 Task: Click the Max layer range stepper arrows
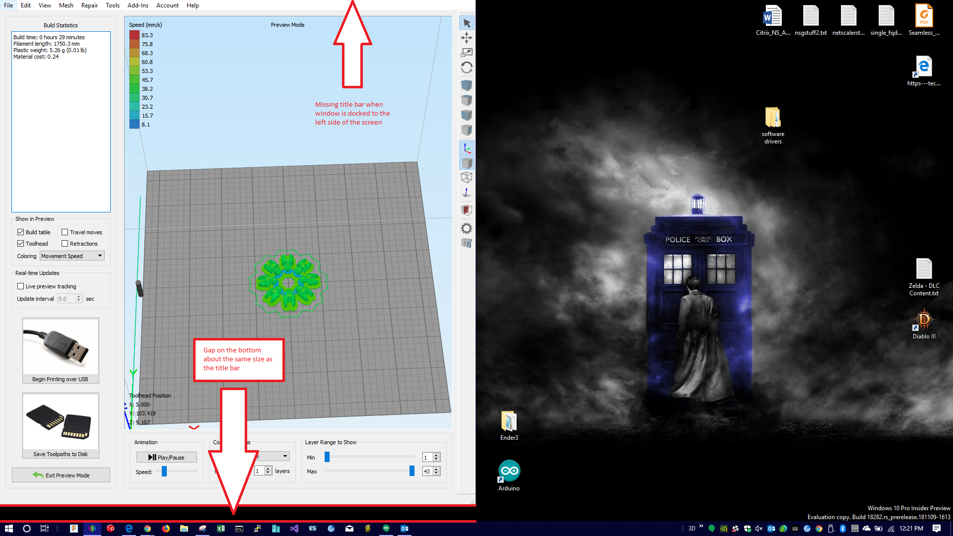(x=436, y=471)
